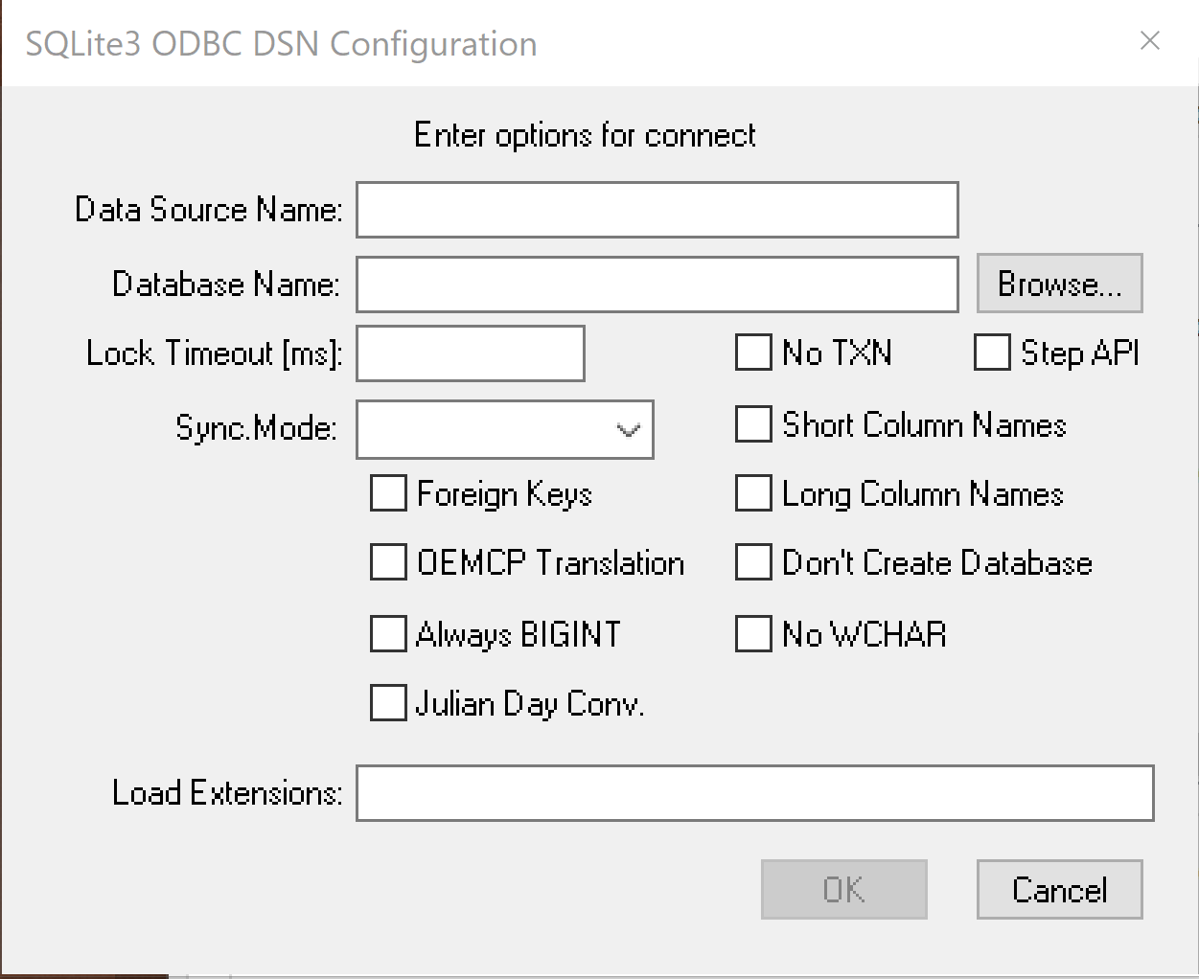Turn on OEMCP Translation
The width and height of the screenshot is (1199, 979).
388,563
